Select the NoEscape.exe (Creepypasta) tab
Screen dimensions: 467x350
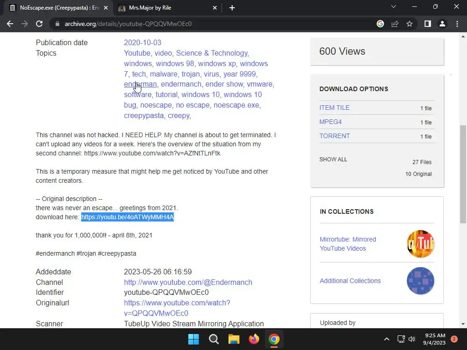pos(58,8)
